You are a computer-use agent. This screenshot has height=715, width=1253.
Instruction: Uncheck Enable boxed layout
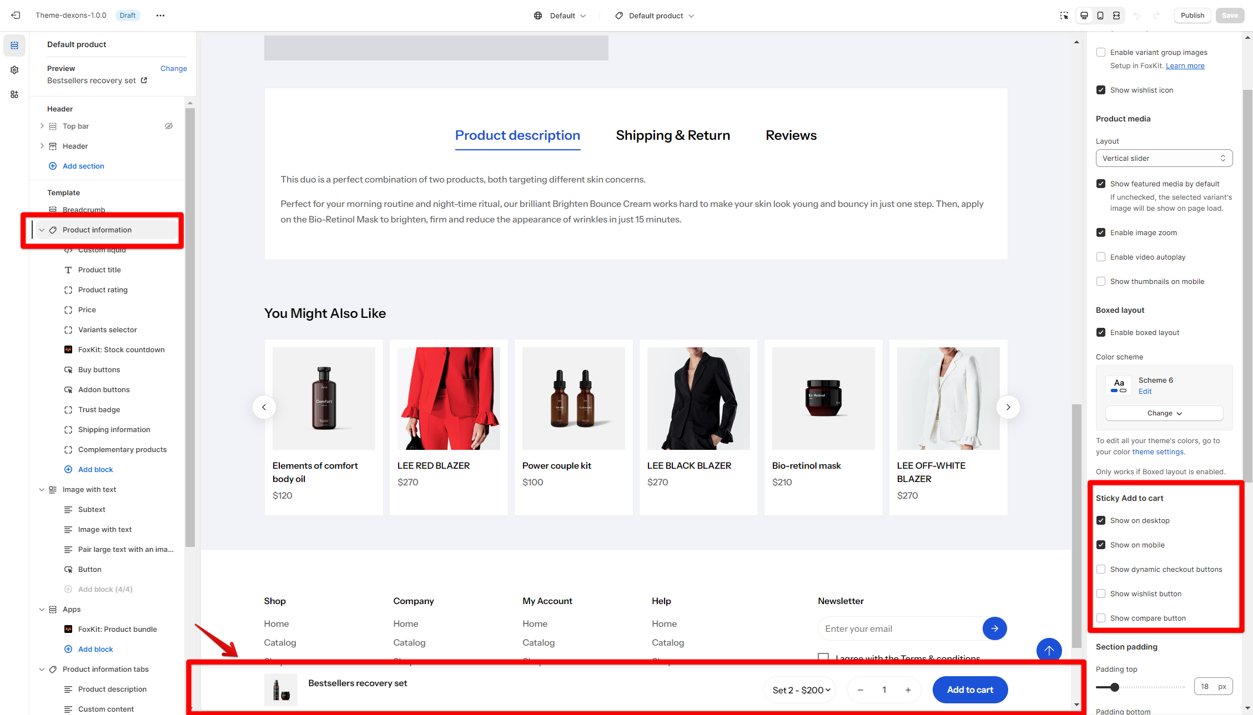point(1101,332)
